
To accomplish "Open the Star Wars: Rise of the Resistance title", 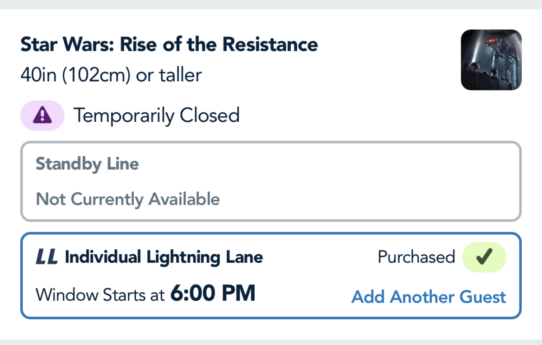I will [169, 45].
